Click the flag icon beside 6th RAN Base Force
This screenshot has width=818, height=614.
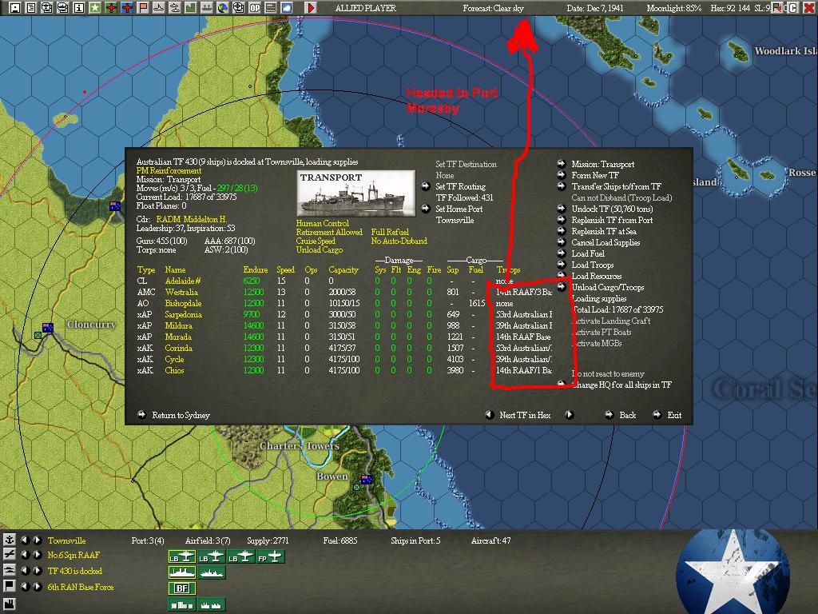[x=9, y=586]
